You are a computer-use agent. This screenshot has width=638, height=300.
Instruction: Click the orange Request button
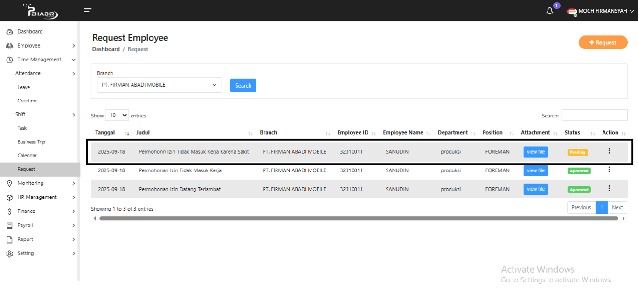[603, 42]
